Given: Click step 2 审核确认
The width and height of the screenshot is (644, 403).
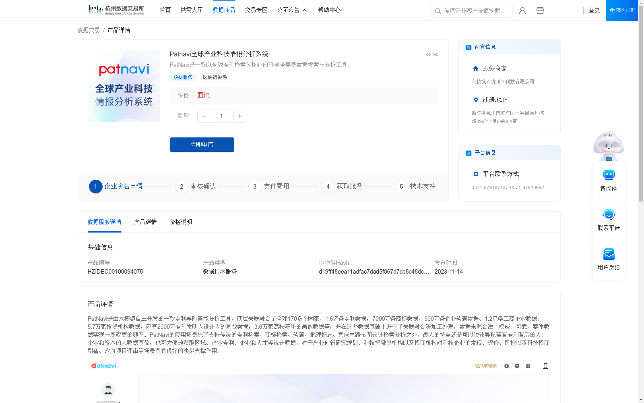Looking at the screenshot, I should 196,187.
